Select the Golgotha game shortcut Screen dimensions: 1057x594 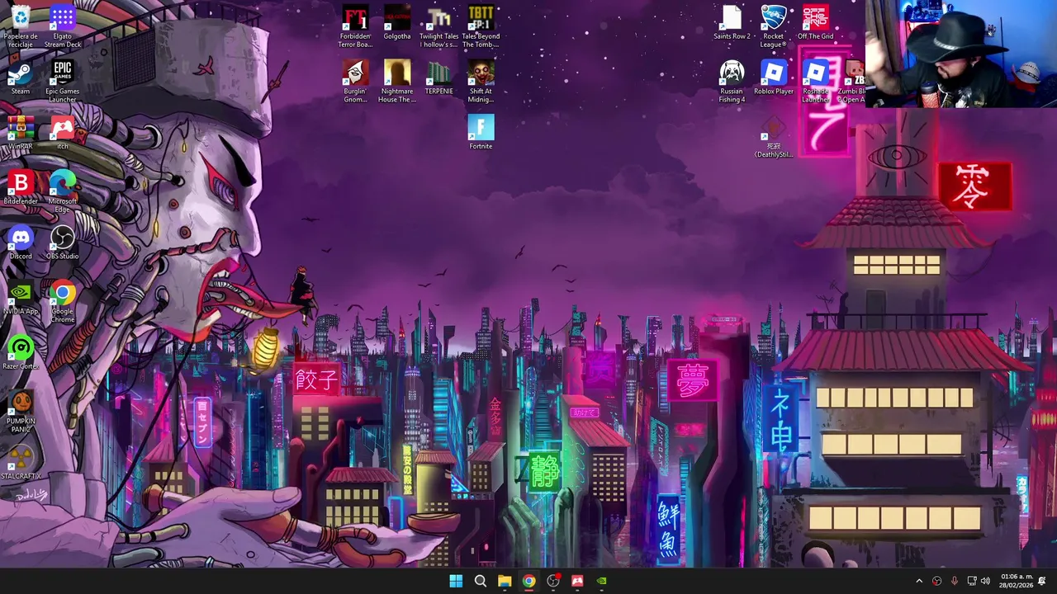pyautogui.click(x=397, y=22)
